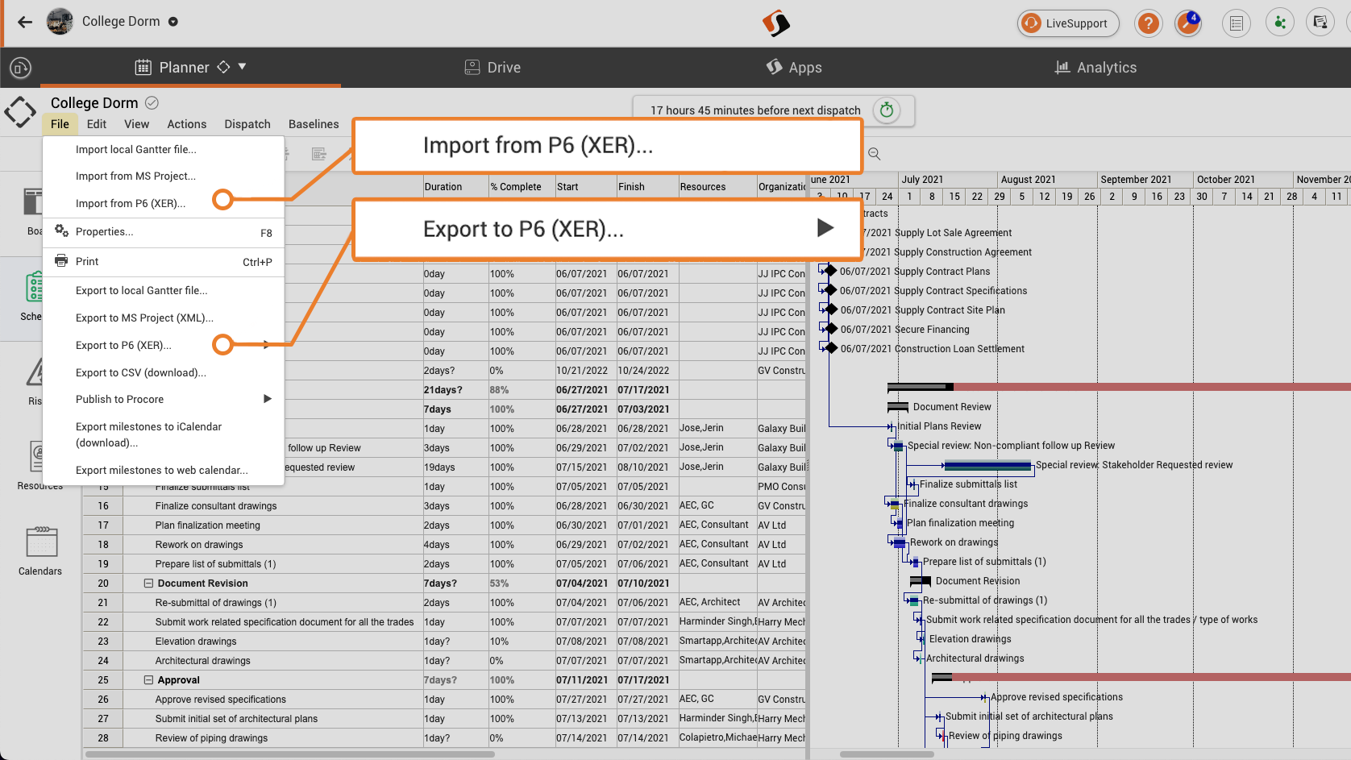
Task: Choose Export milestones to iCalendar (download)...
Action: click(163, 434)
